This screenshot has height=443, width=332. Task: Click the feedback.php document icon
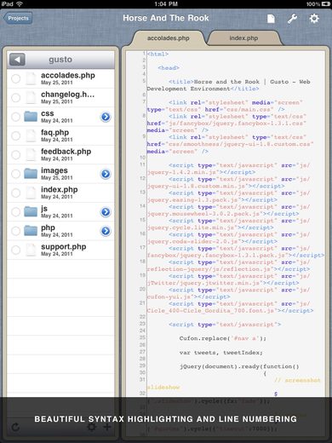pos(31,155)
